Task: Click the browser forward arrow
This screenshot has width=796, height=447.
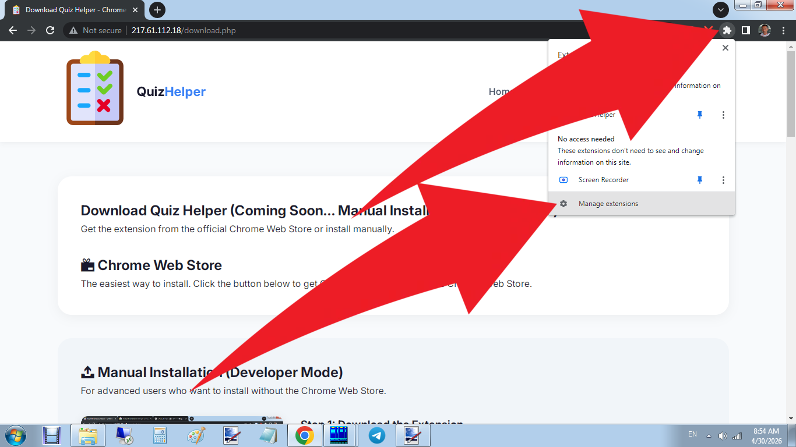Action: coord(31,30)
